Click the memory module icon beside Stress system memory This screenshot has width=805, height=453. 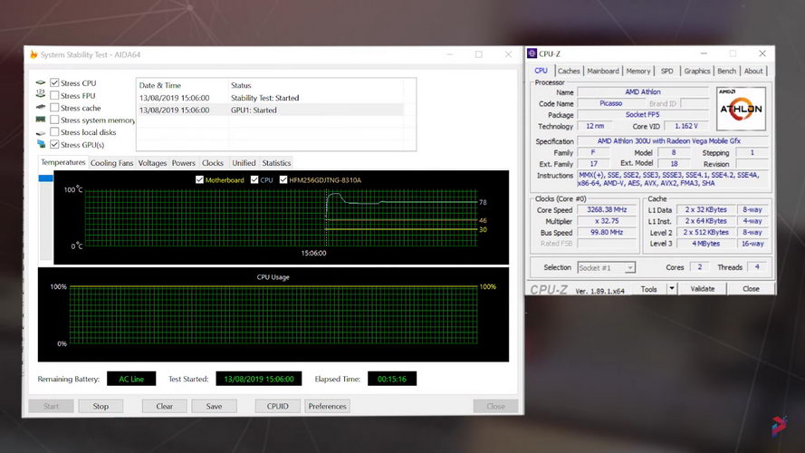click(41, 120)
